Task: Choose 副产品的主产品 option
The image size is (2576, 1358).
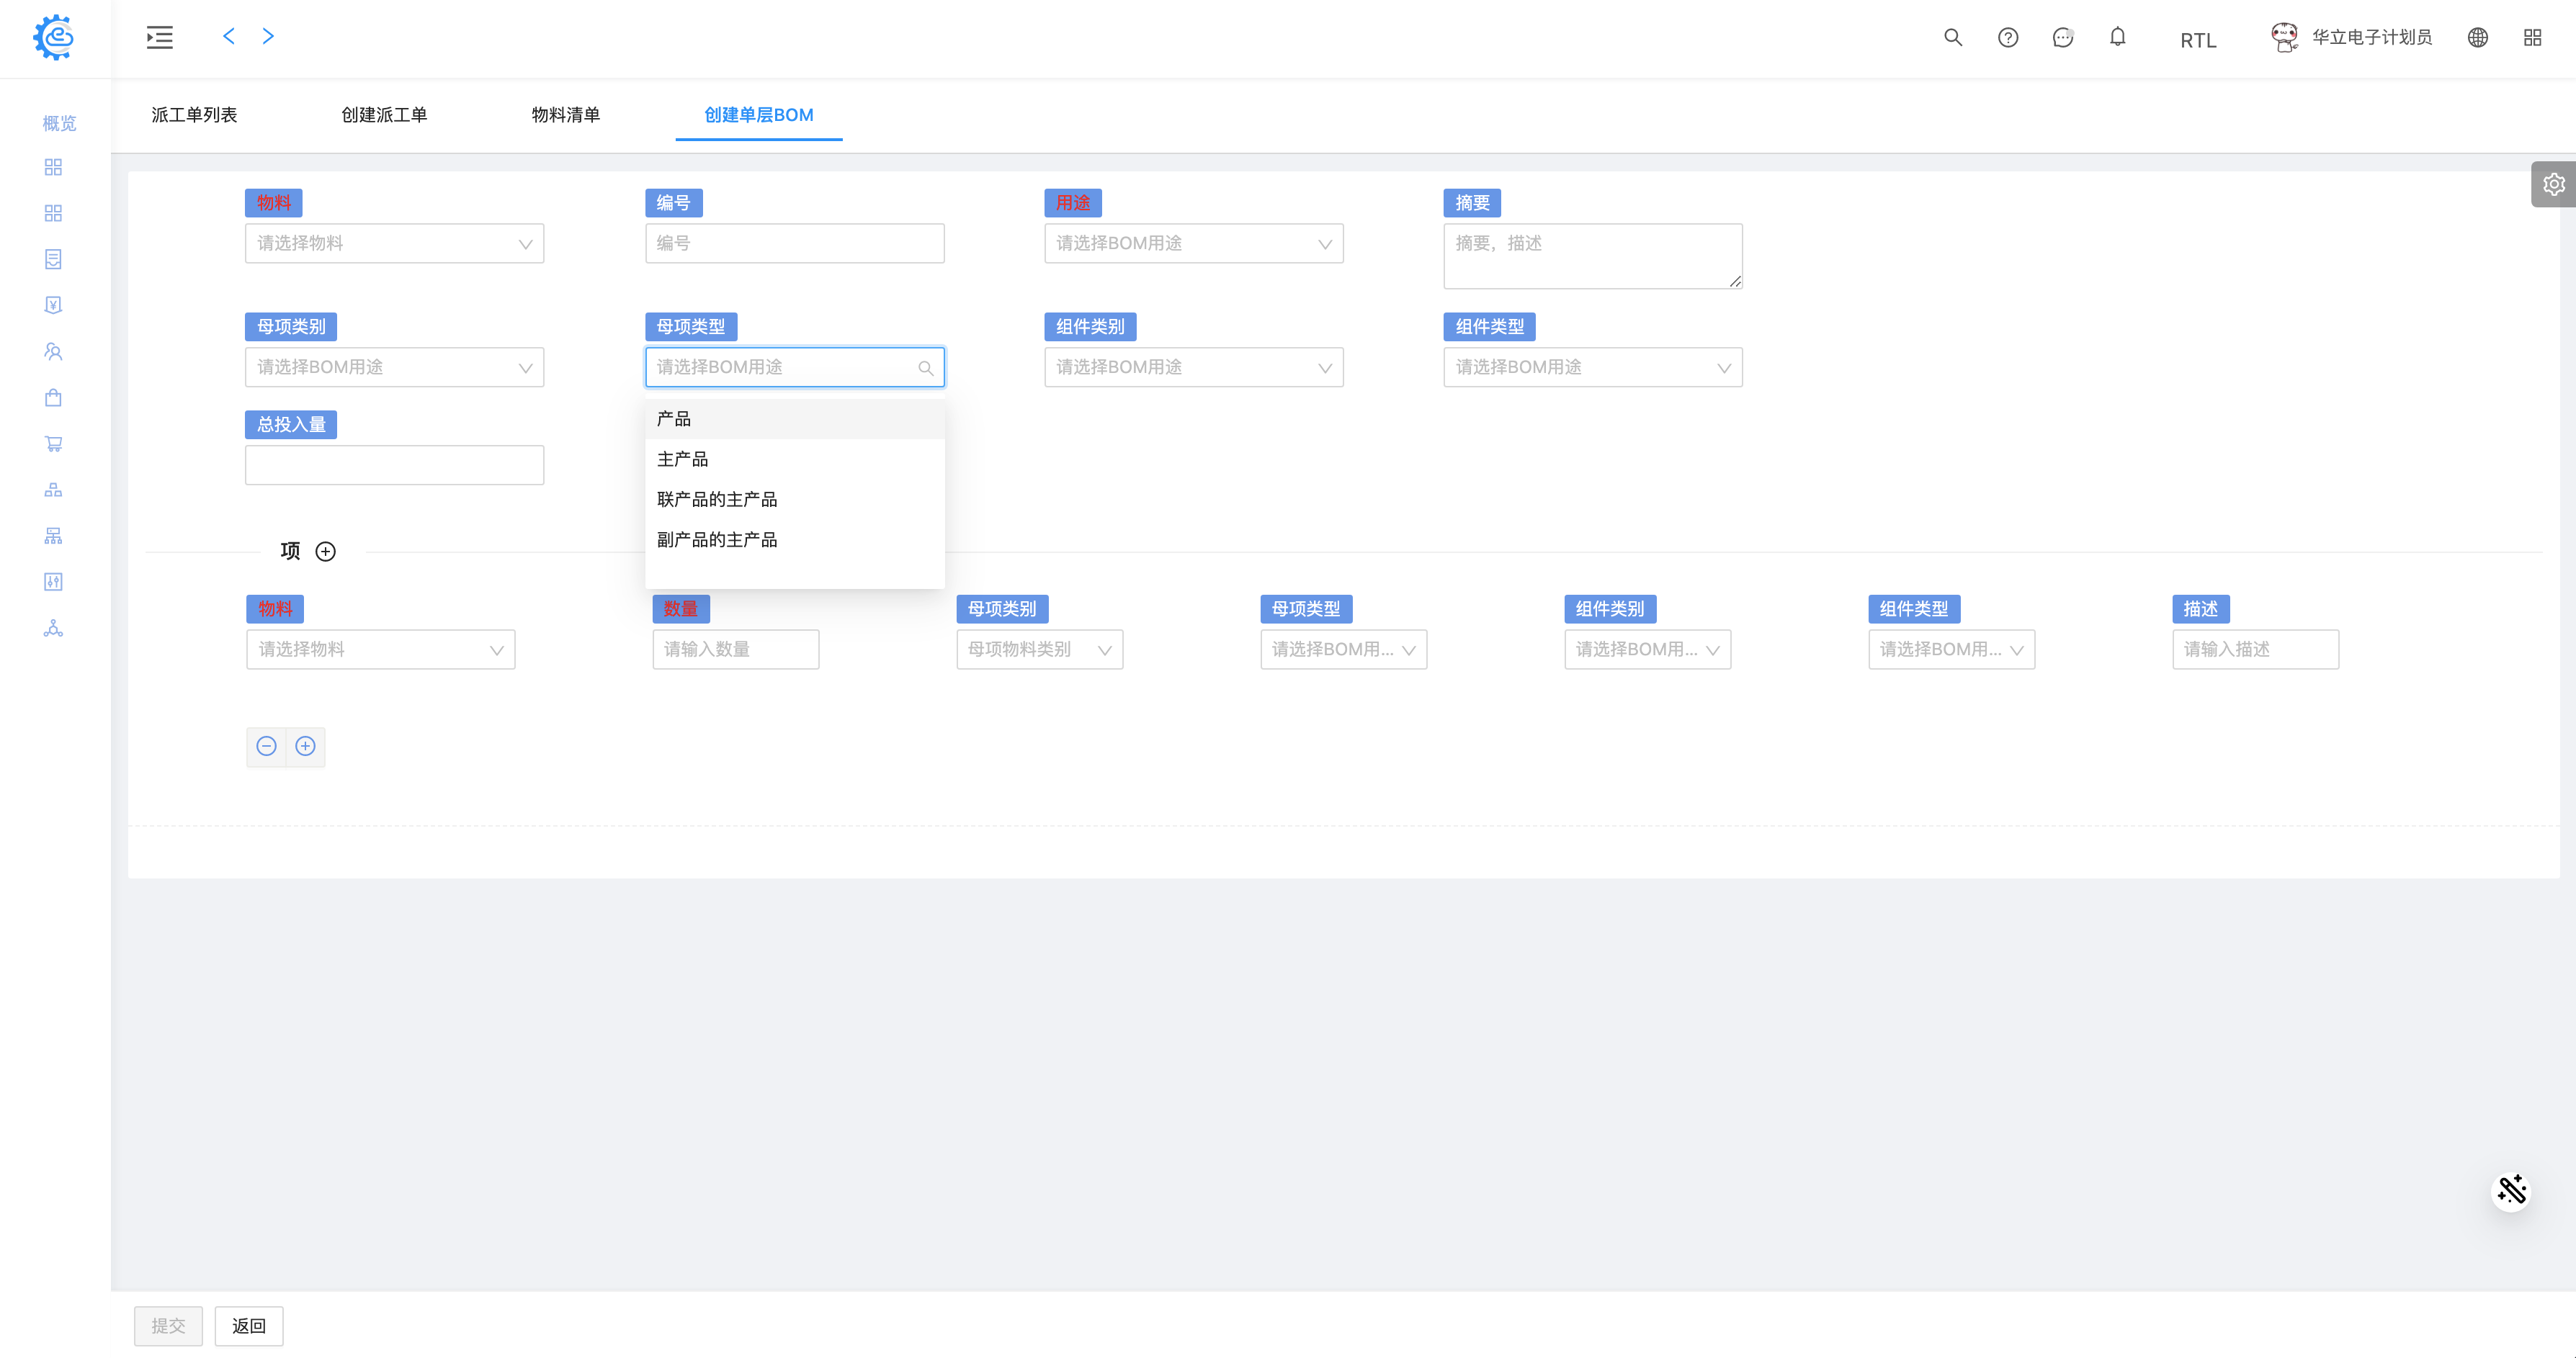Action: point(716,539)
